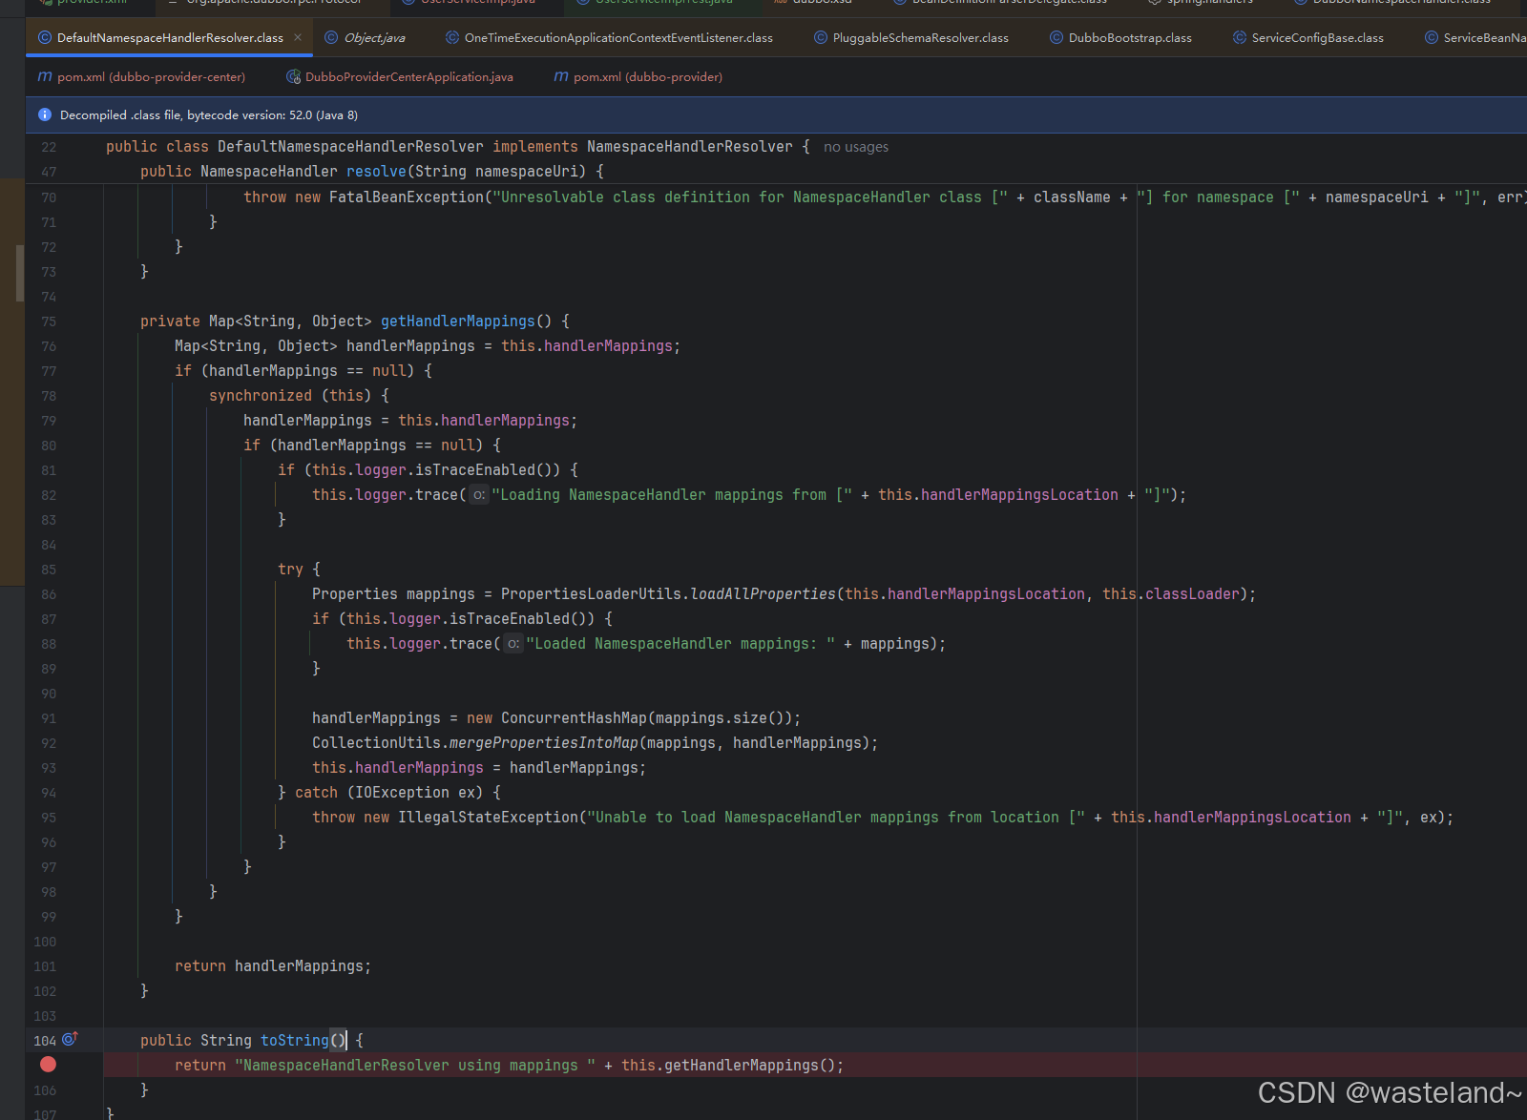Click the info icon in the decompiled file banner
The height and width of the screenshot is (1120, 1527).
tap(44, 114)
